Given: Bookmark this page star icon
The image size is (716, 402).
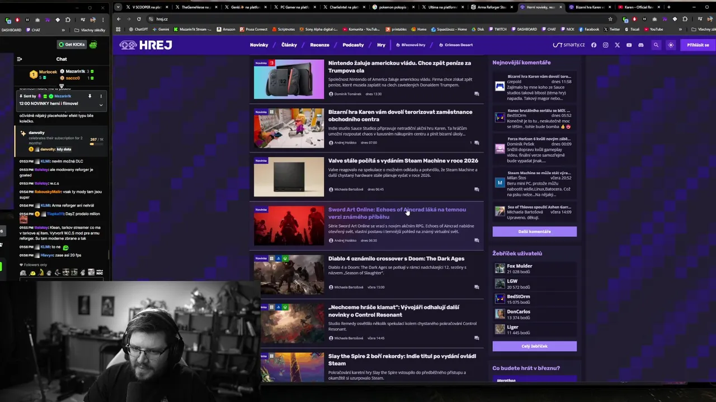Looking at the screenshot, I should (610, 19).
